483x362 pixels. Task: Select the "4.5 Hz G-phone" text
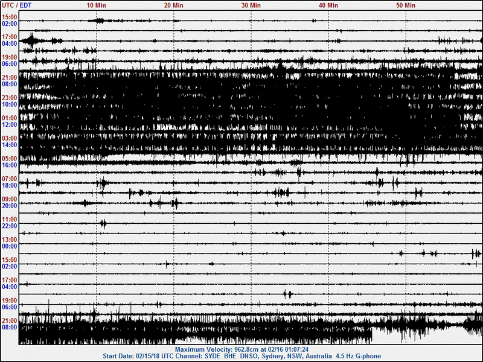pyautogui.click(x=358, y=356)
